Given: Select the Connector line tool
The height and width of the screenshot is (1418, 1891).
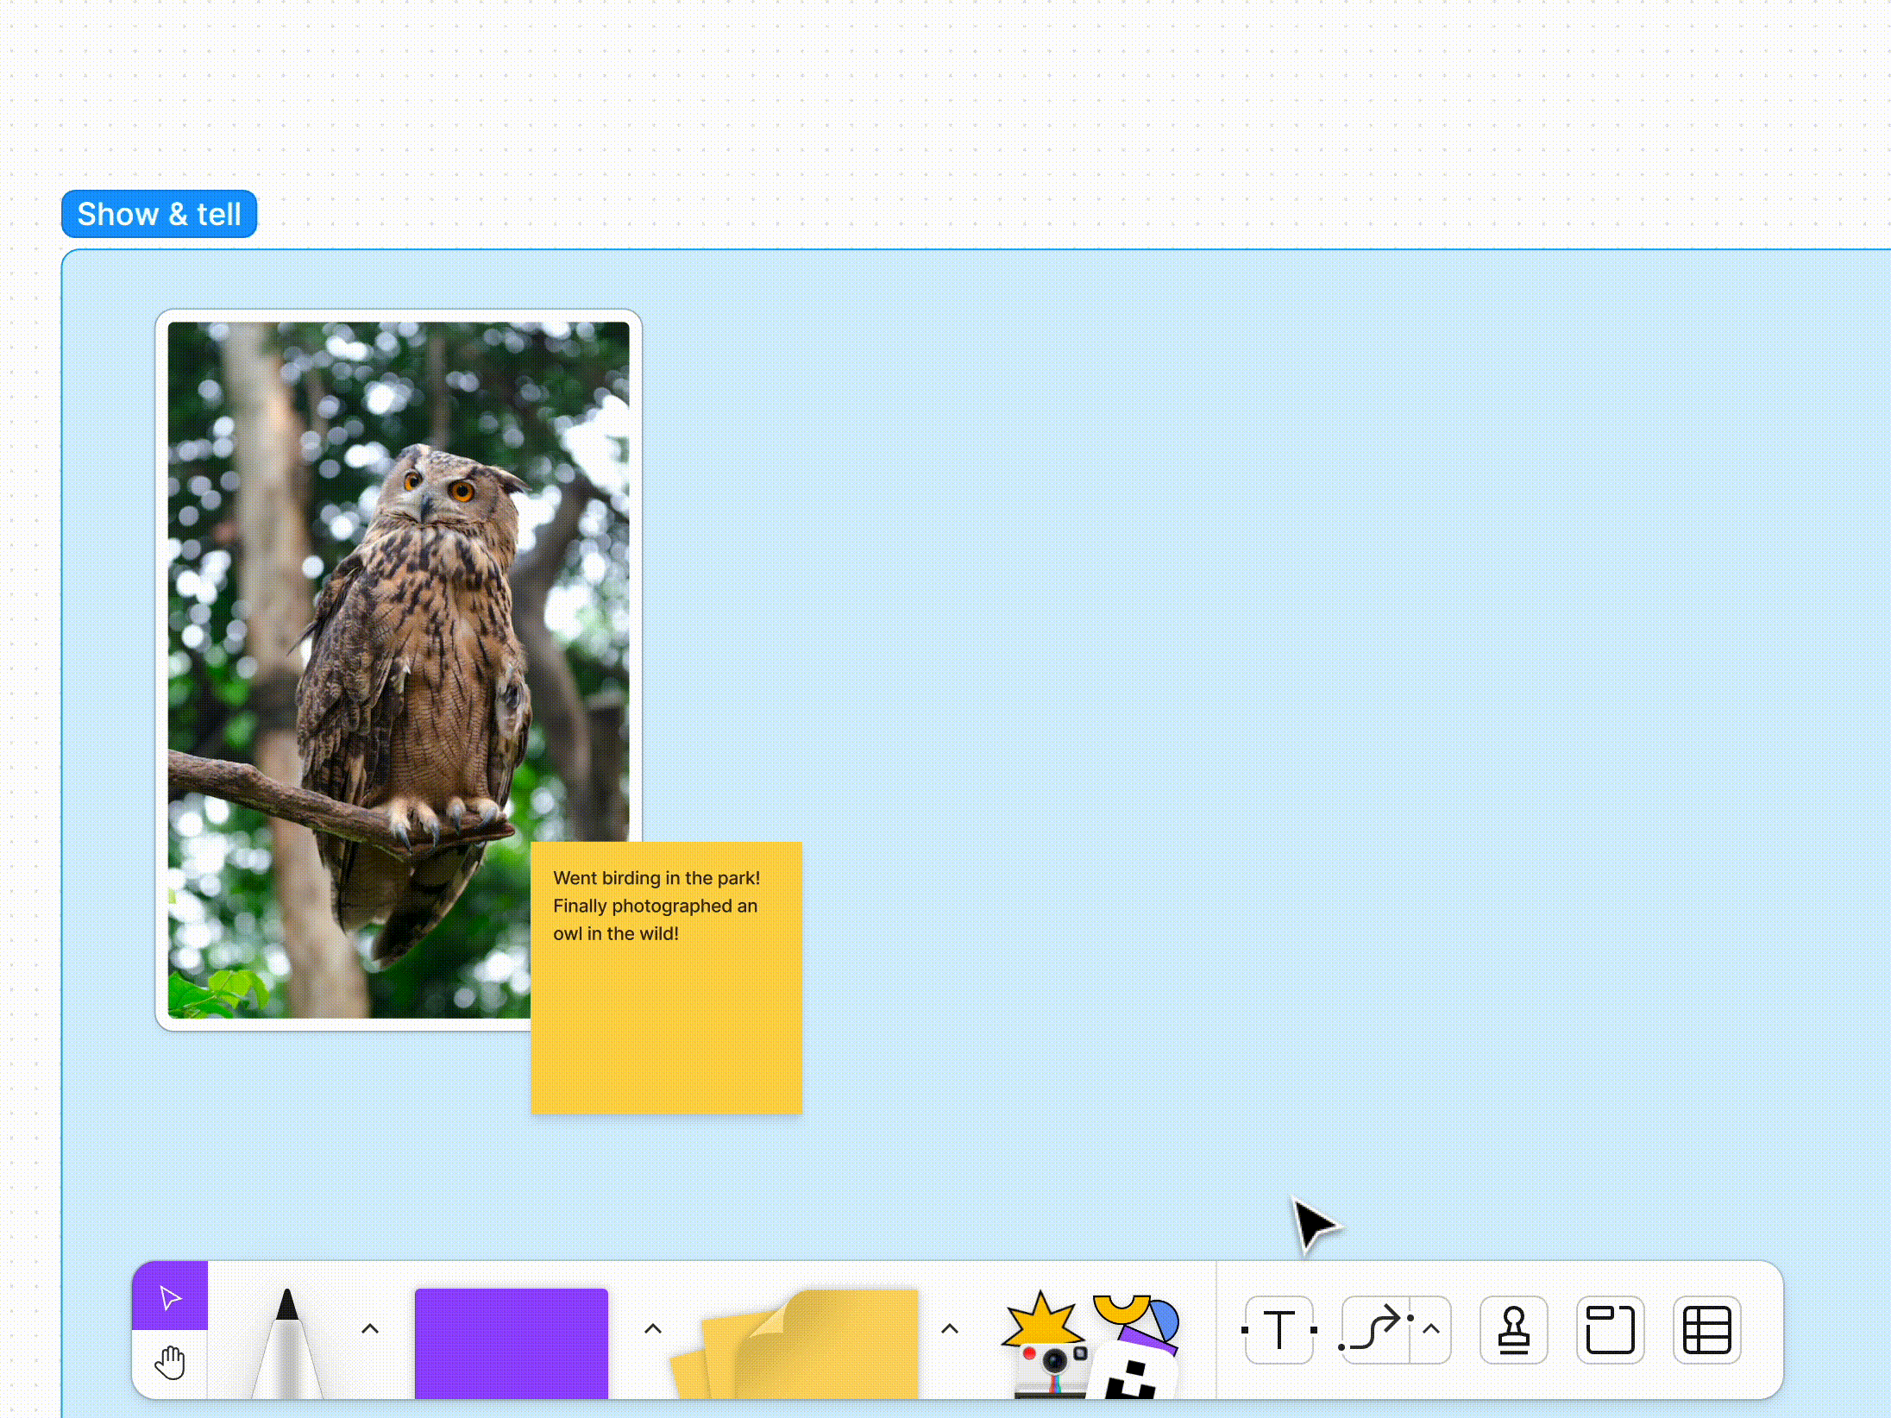Looking at the screenshot, I should (1375, 1329).
